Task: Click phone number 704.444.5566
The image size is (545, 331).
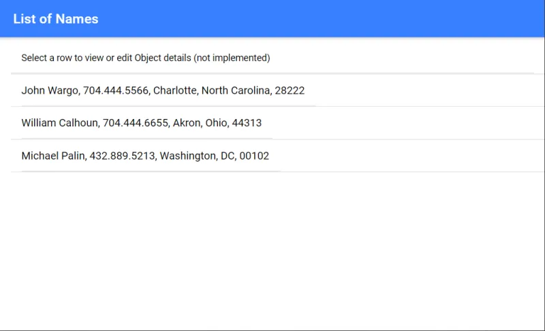Action: [116, 90]
